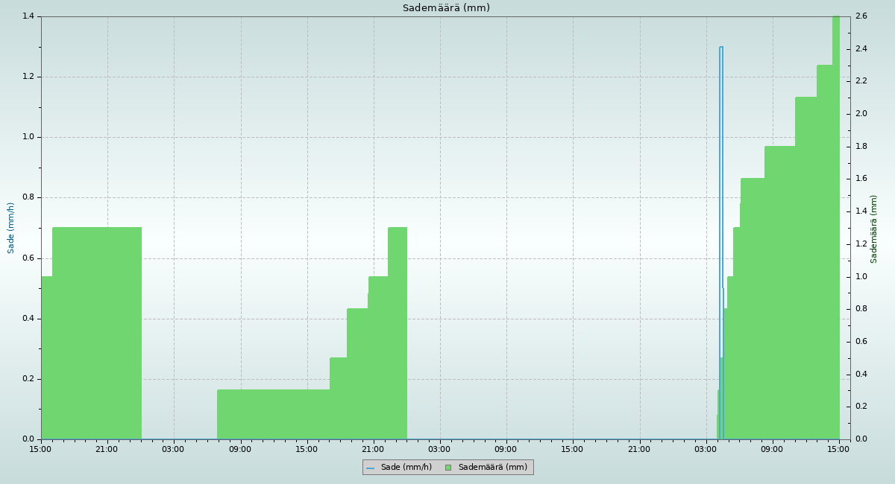Click the tallest green bar at far right
895x484 pixels.
coord(835,223)
